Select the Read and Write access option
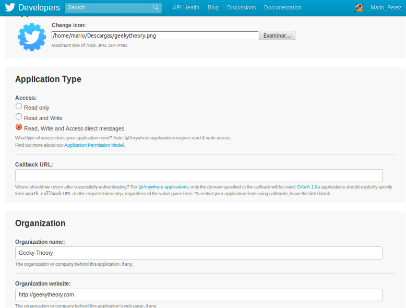 click(19, 116)
